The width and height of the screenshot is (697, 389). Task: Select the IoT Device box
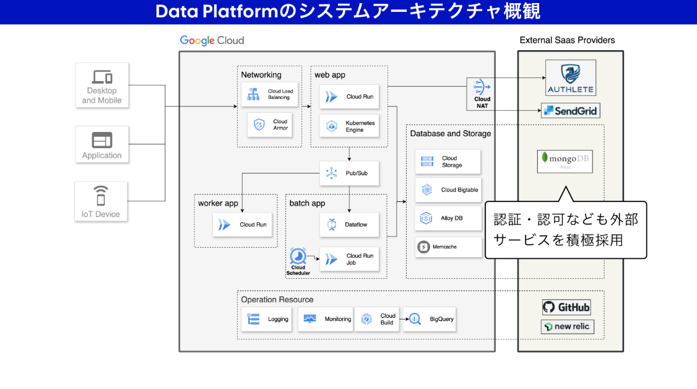(101, 201)
